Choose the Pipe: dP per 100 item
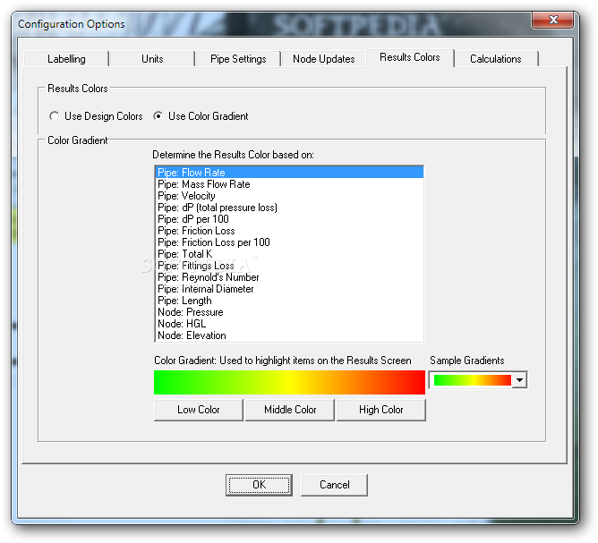This screenshot has height=543, width=598. point(289,219)
